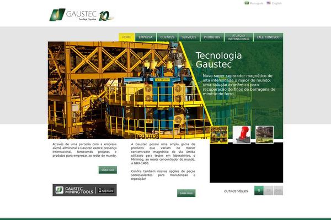
Task: Select the second gray video button
Action: tap(269, 190)
